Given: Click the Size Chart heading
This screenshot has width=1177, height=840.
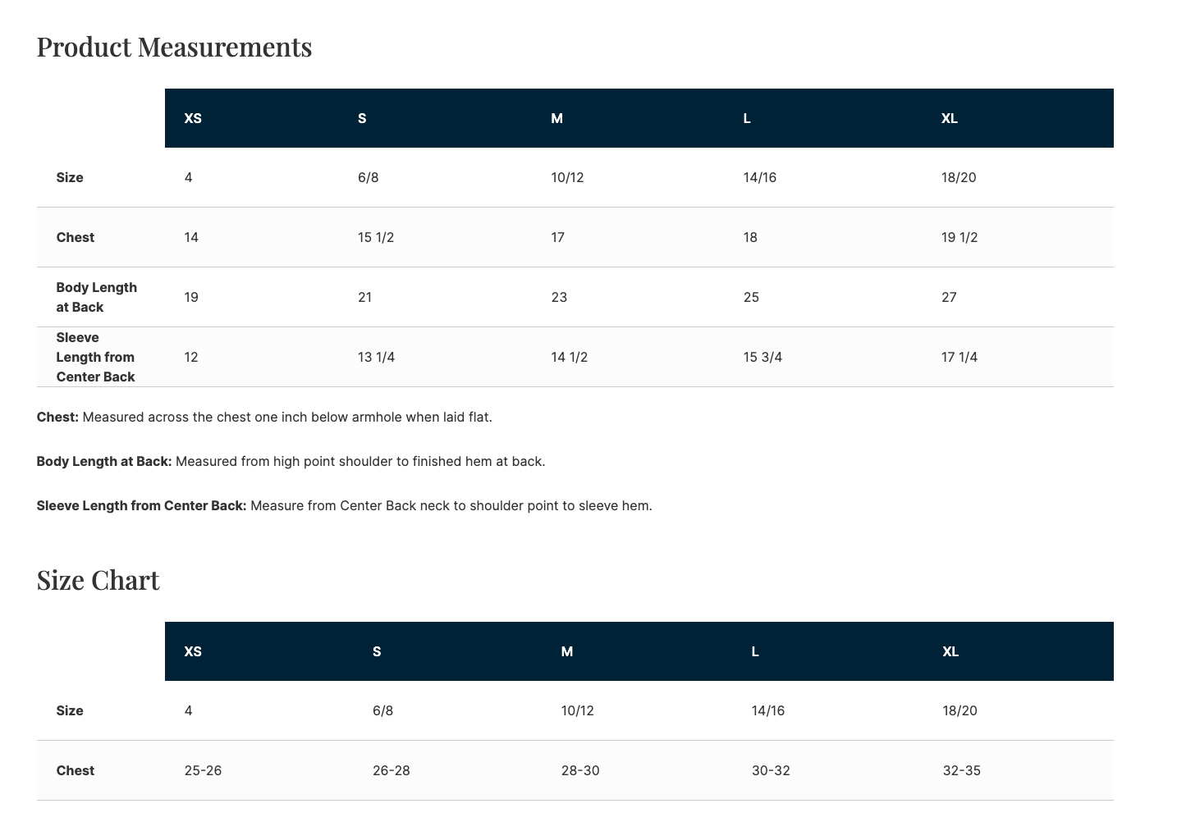Looking at the screenshot, I should [x=98, y=581].
